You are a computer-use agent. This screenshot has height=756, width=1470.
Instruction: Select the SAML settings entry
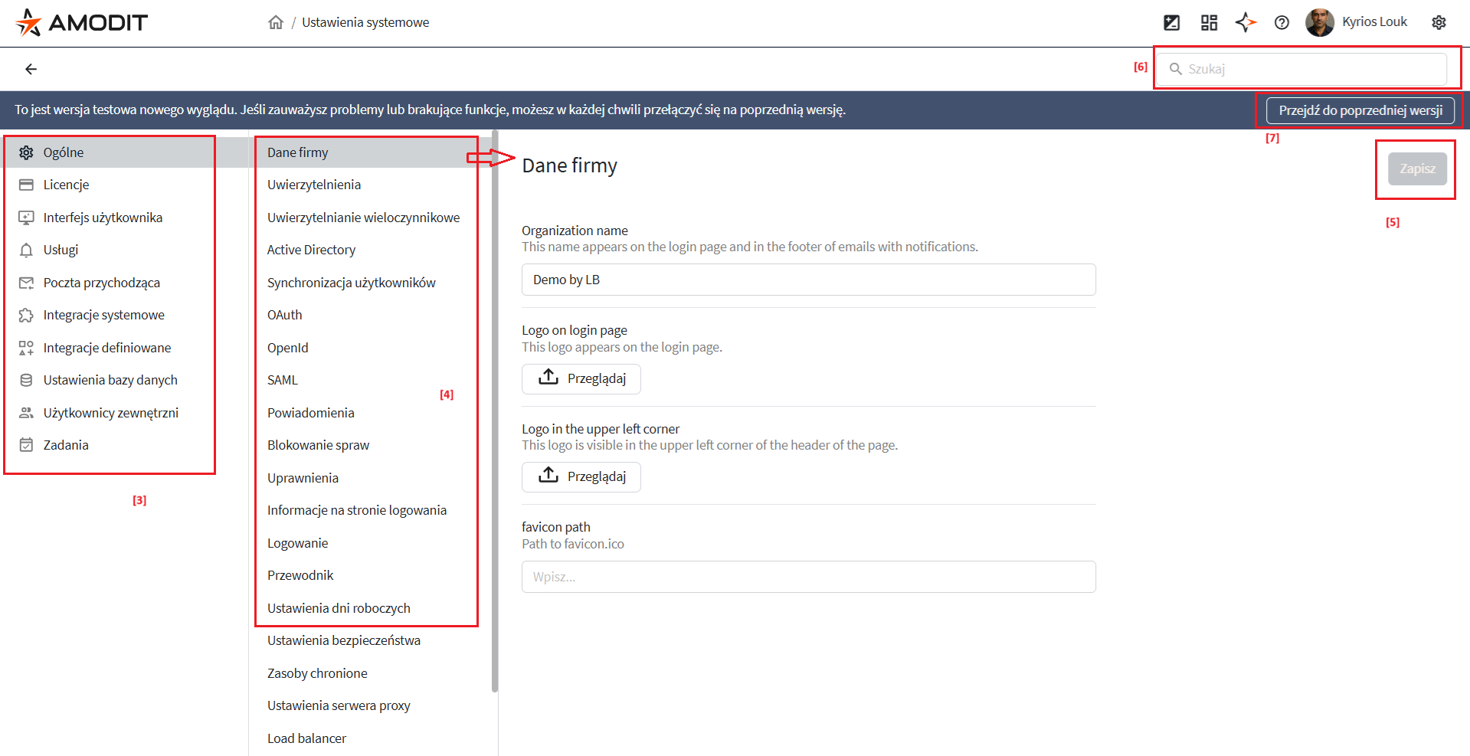tap(283, 380)
